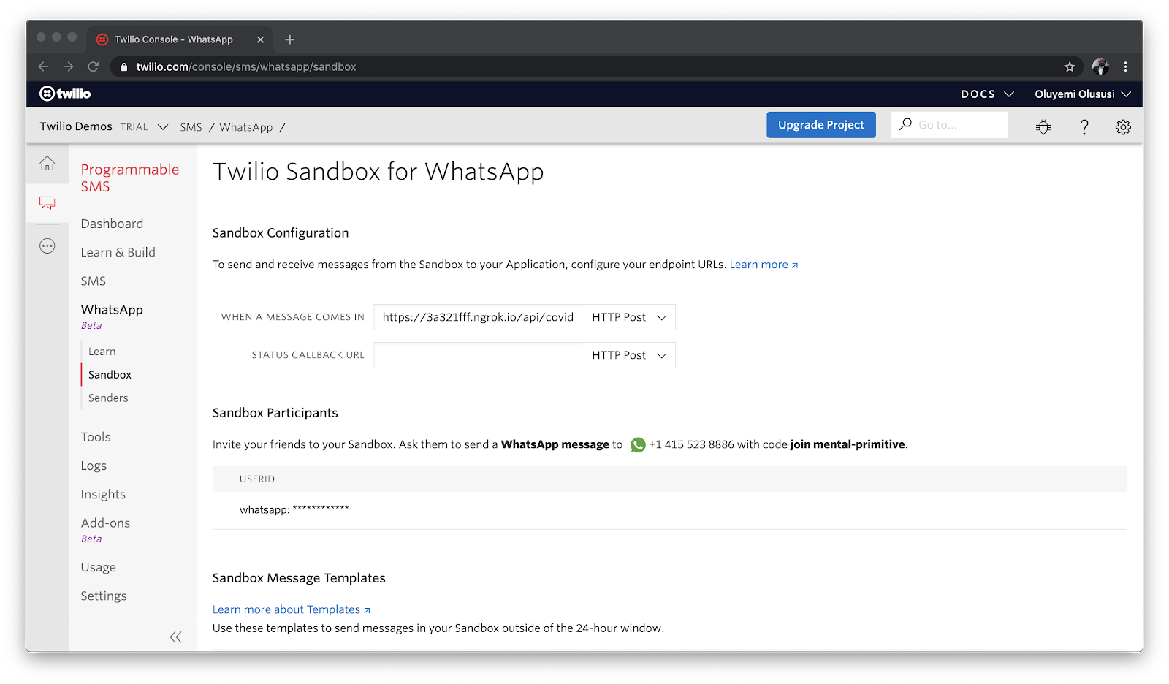Click the whatsapp: masked user ID row
The image size is (1169, 684).
(x=669, y=510)
